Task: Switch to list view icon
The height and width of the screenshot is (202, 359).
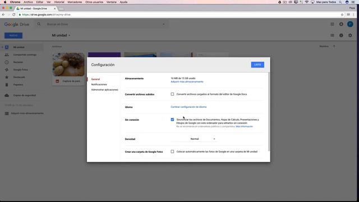Action: [x=332, y=35]
